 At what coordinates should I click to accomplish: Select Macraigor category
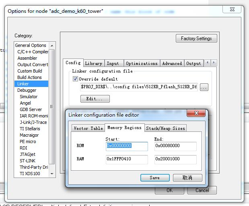29,135
